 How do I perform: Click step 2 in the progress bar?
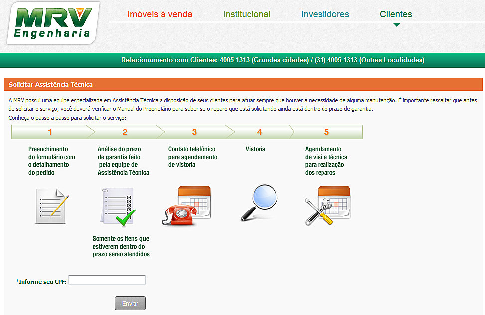click(125, 132)
